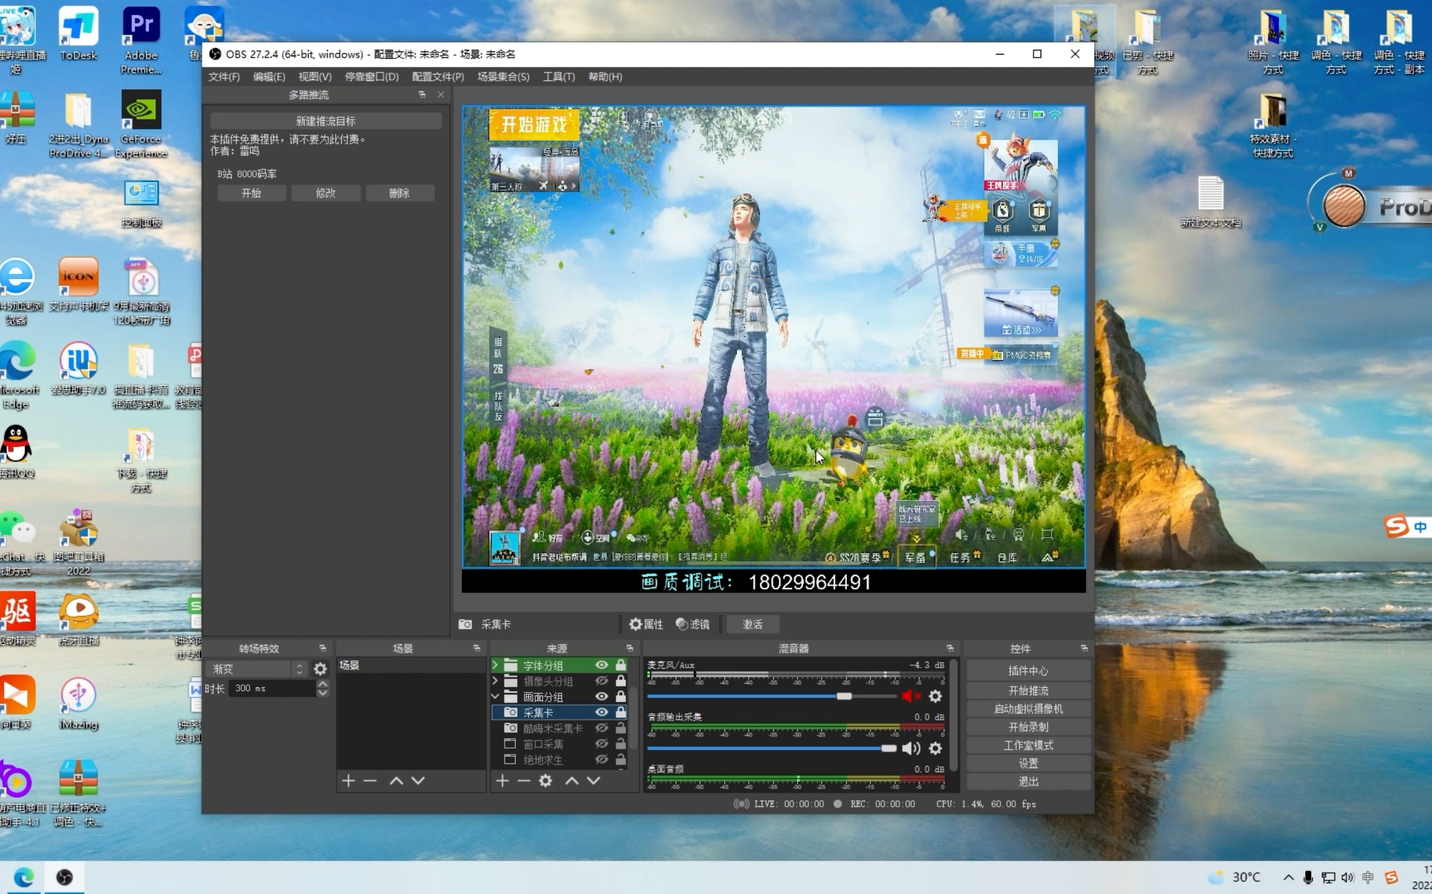Expand the 字体分组 group
Image resolution: width=1432 pixels, height=894 pixels.
(496, 665)
